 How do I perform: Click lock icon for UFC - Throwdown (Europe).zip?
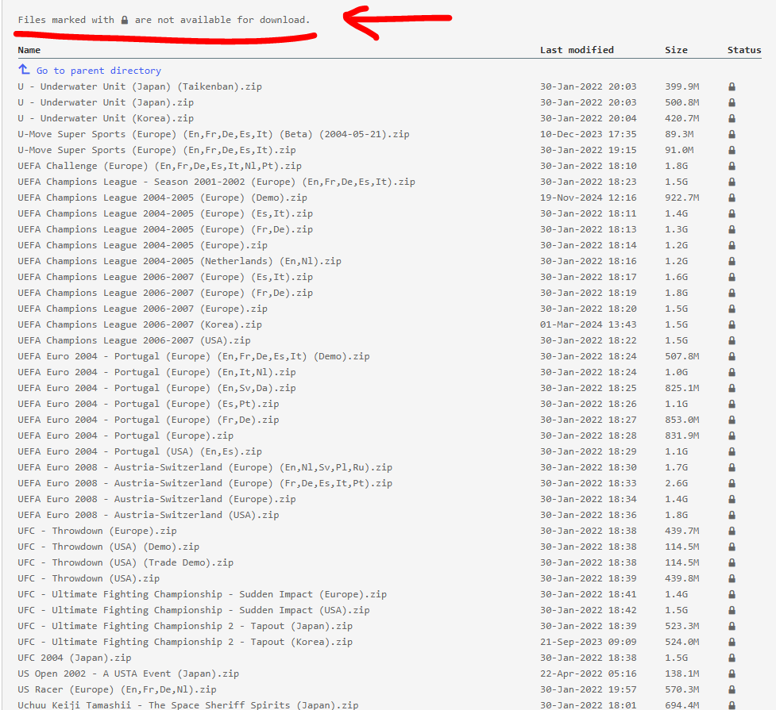click(x=732, y=531)
